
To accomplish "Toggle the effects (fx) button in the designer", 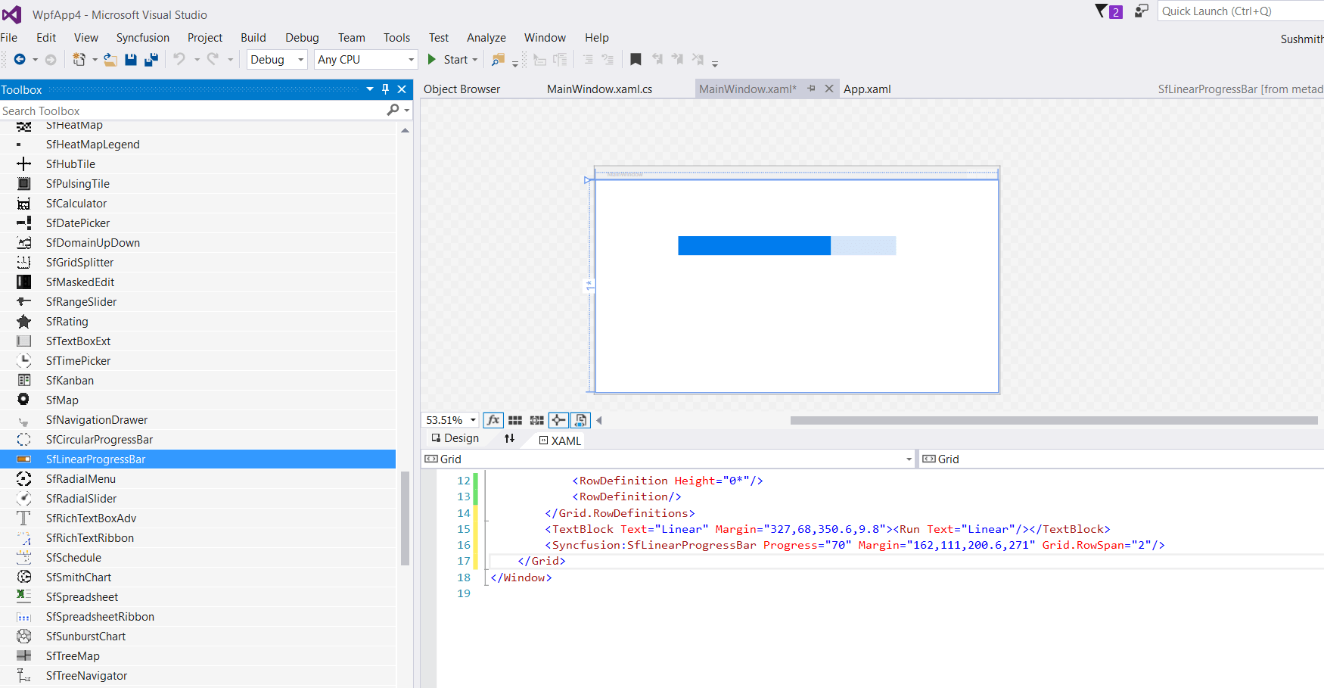I will point(493,420).
